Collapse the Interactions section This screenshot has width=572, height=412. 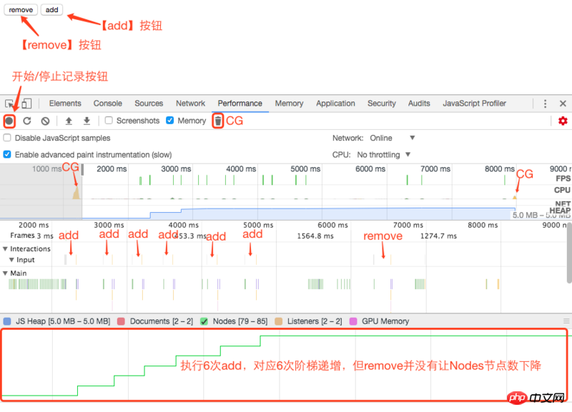point(6,248)
